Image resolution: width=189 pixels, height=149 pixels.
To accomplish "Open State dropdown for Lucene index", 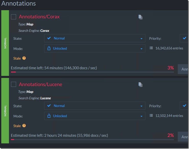I will coord(94,106).
